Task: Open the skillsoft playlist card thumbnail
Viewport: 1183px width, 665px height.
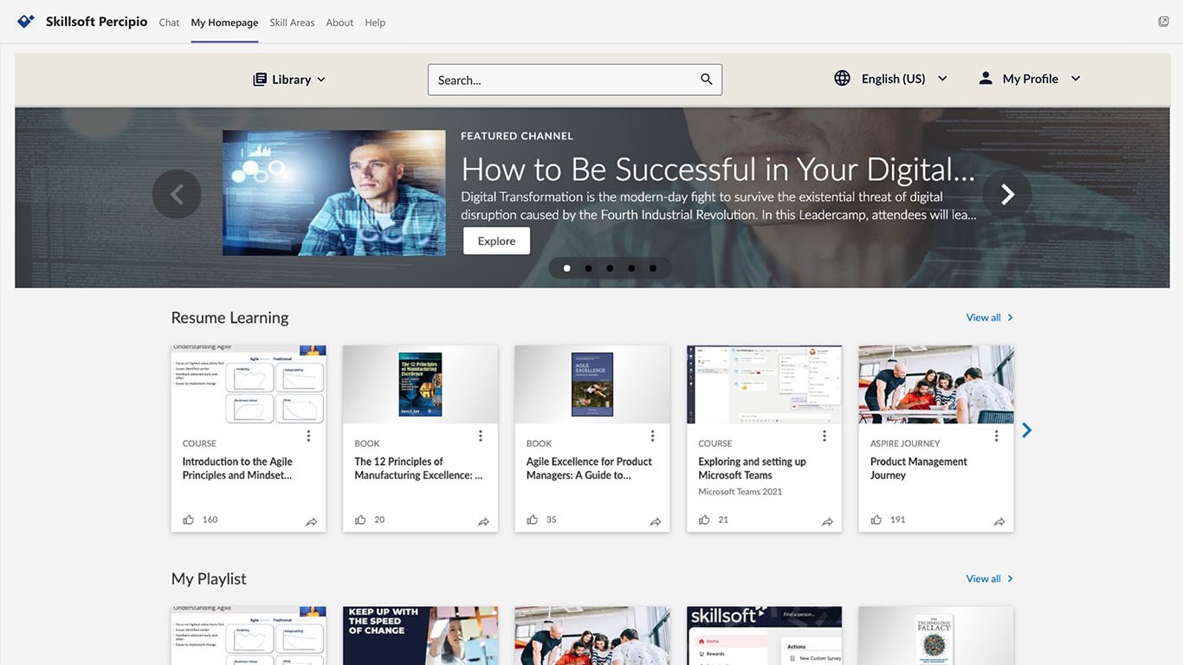Action: [764, 636]
